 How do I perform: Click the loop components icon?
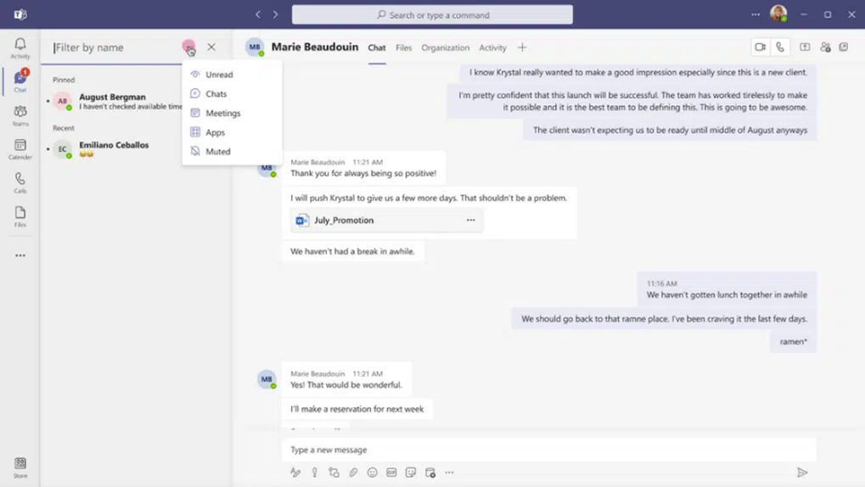click(334, 472)
